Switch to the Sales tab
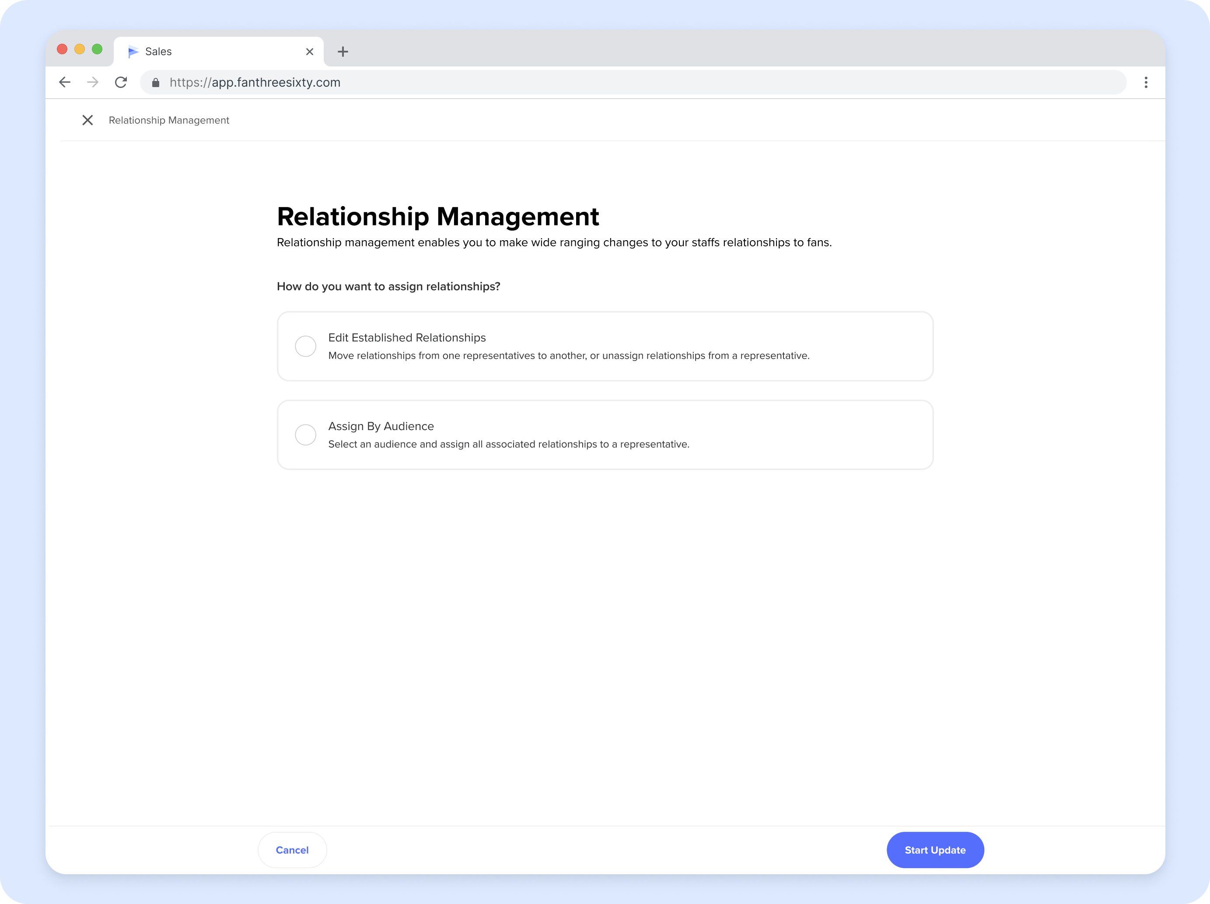 [218, 52]
